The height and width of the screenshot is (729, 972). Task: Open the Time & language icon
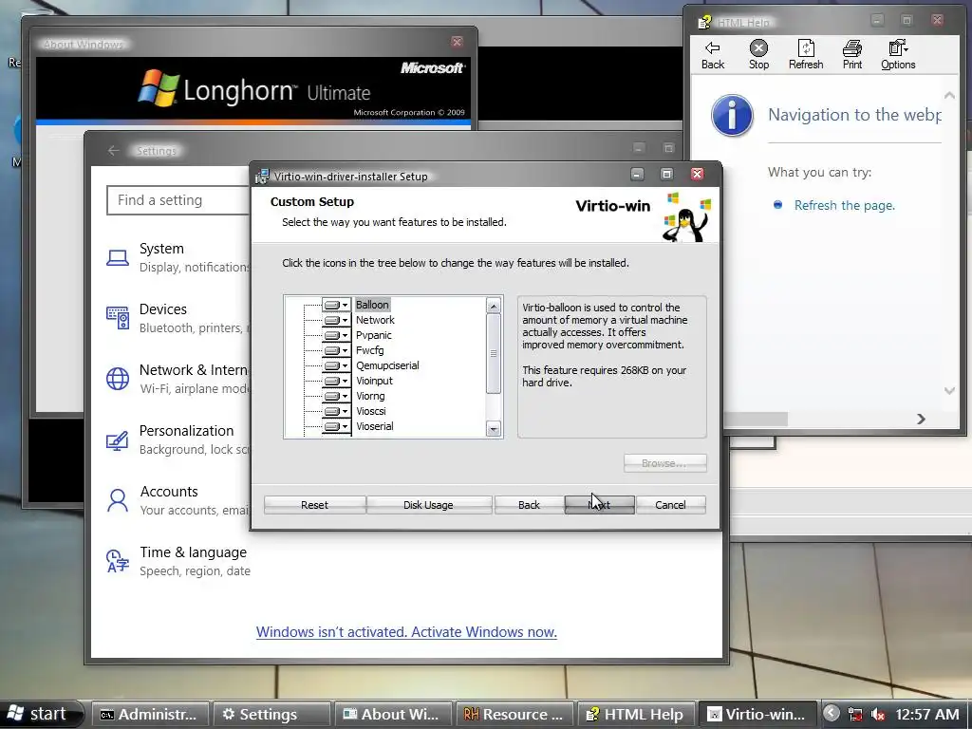tap(117, 561)
